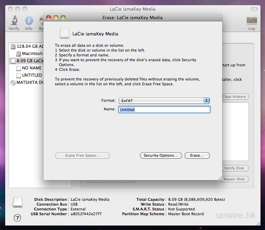Open the Info toolbar icon
Image resolution: width=265 pixels, height=230 pixels.
(29, 21)
